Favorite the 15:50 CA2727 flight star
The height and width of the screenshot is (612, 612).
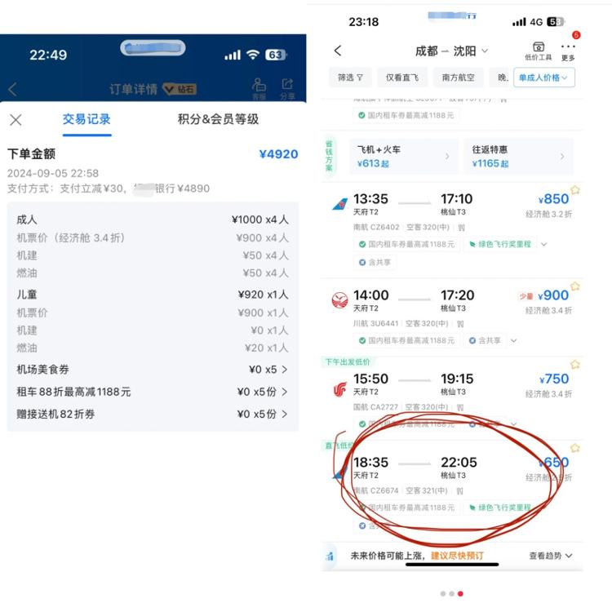575,365
